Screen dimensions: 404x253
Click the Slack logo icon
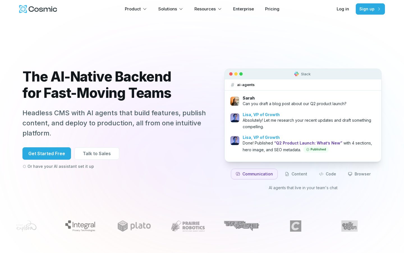click(x=297, y=74)
